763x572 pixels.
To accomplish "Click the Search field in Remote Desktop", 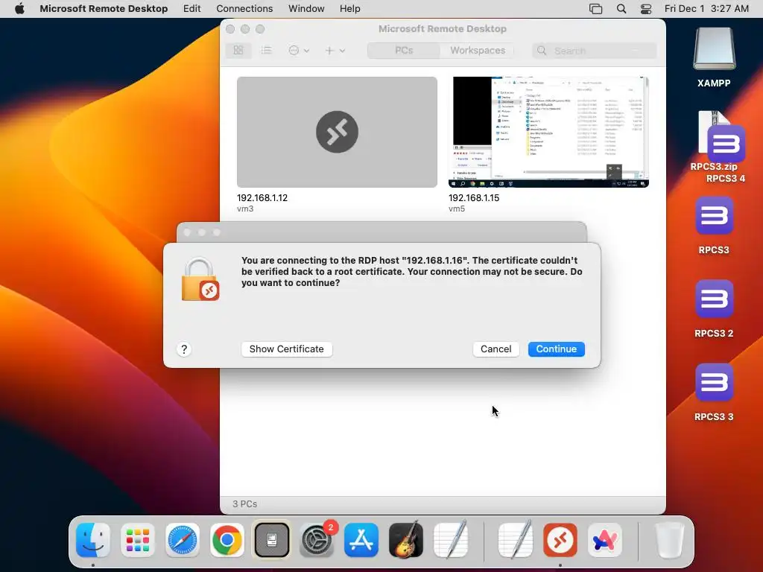I will [x=594, y=51].
